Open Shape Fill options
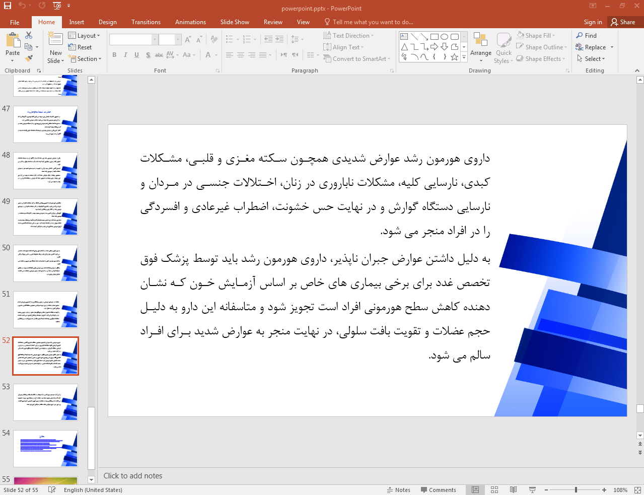The image size is (644, 495). [x=536, y=36]
